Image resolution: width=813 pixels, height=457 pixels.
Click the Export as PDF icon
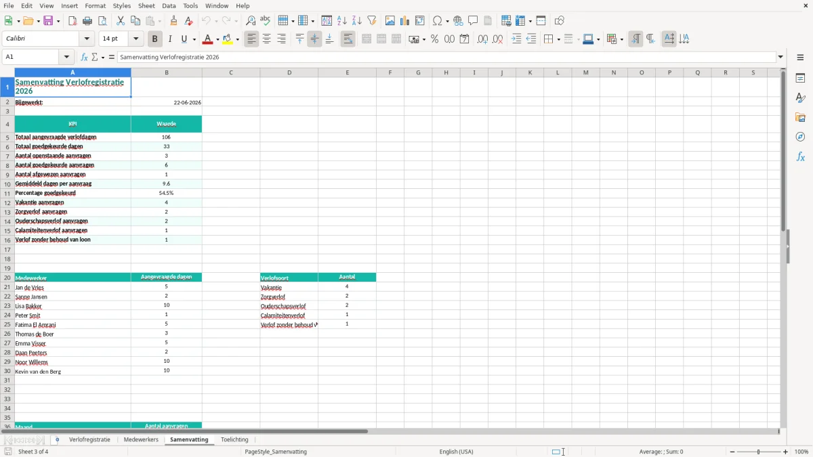72,21
